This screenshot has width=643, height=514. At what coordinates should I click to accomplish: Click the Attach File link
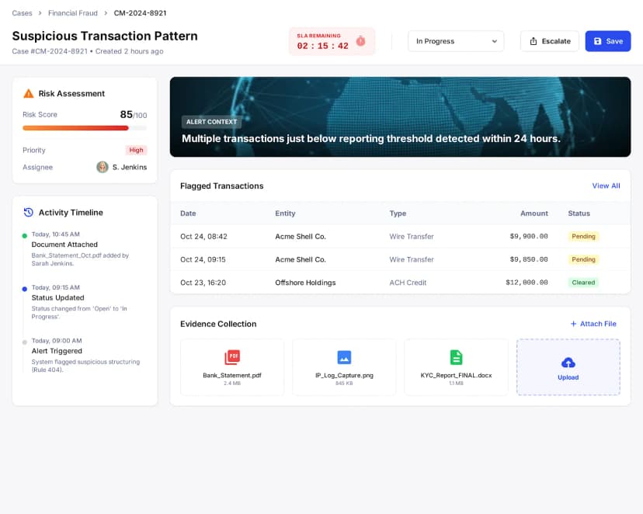[x=593, y=324]
